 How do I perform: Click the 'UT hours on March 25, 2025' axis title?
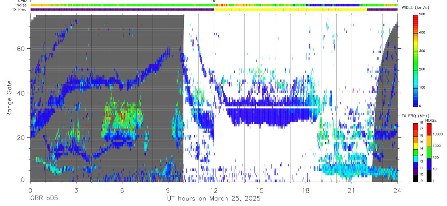[x=214, y=199]
